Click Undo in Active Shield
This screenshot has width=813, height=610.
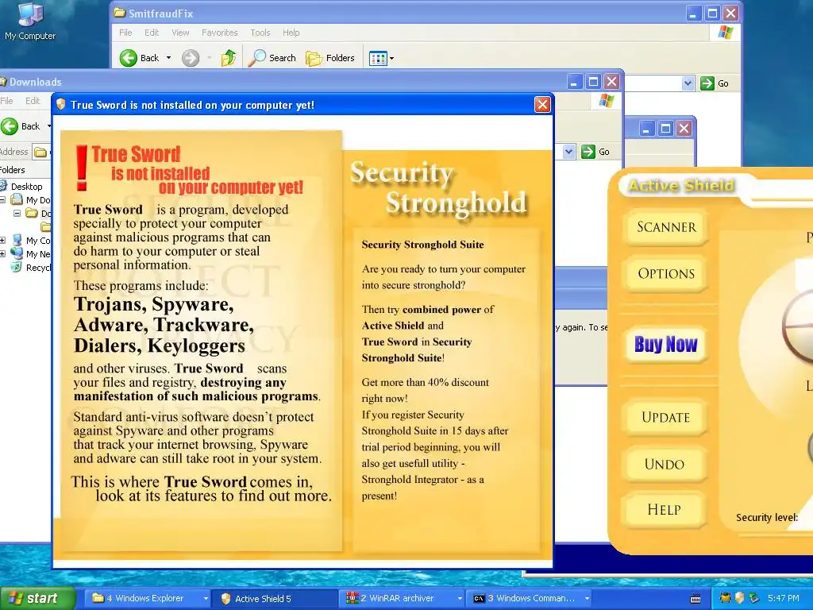[x=665, y=464]
